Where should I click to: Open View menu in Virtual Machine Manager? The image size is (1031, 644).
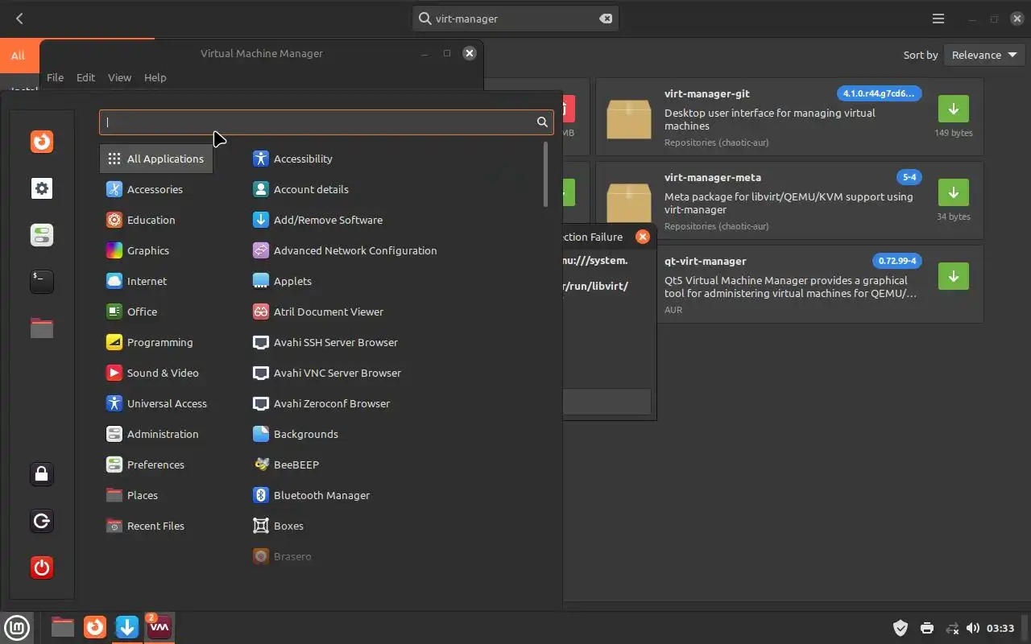pos(119,77)
